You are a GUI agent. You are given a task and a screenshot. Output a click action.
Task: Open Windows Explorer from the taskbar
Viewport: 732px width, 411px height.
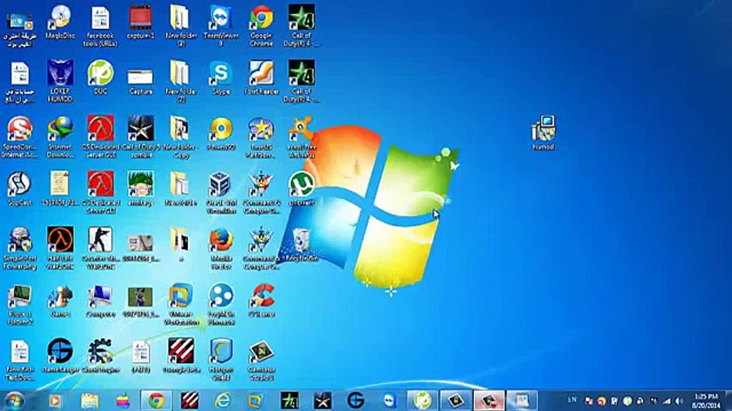click(x=90, y=400)
